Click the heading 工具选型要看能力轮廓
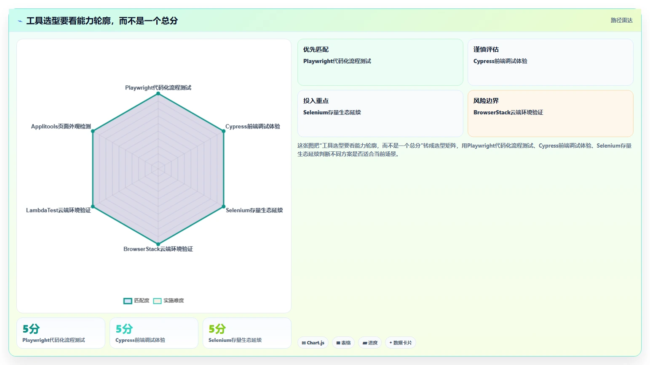 [x=102, y=21]
